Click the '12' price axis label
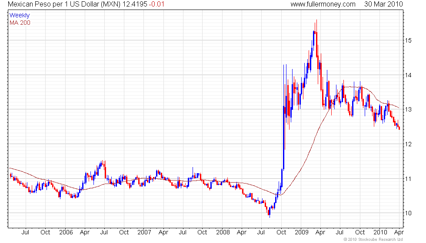The width and height of the screenshot is (426, 243). tap(408, 144)
